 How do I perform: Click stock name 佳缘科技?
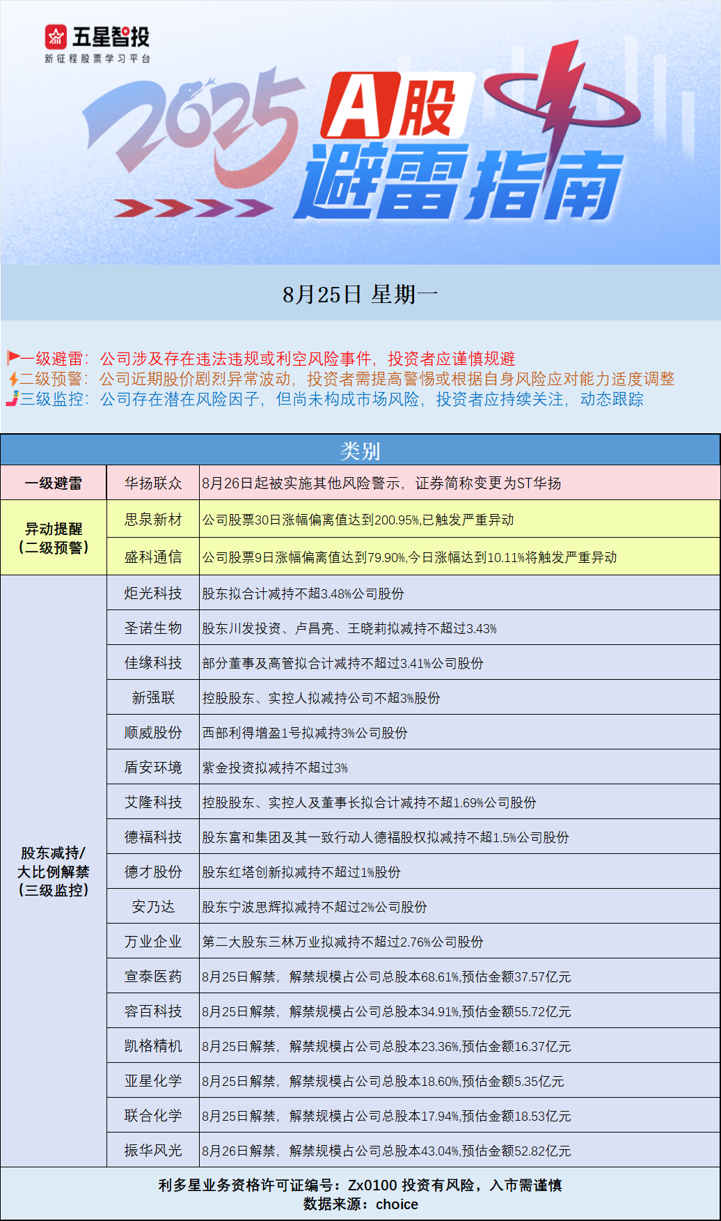[153, 663]
